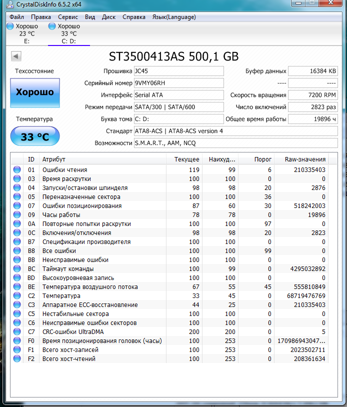347x407 pixels.
Task: Click status circle for 0C Включения/отключения
Action: pyautogui.click(x=17, y=233)
